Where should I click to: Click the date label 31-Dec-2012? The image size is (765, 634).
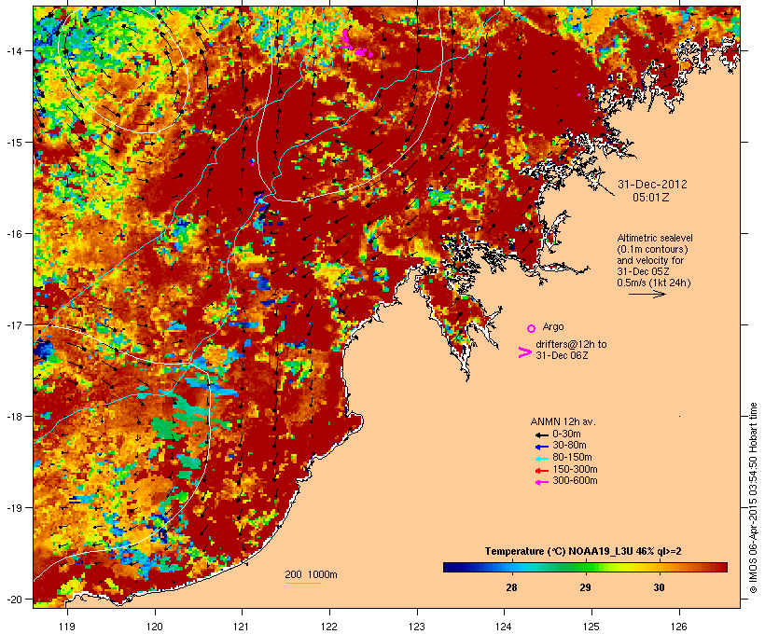tap(652, 185)
